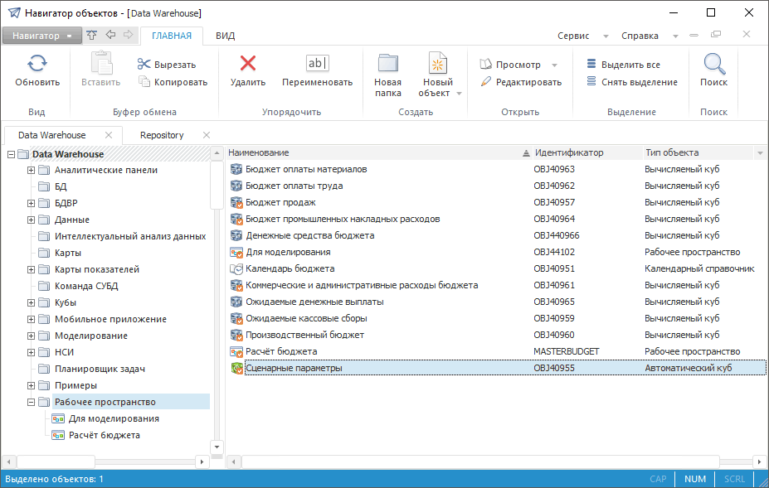Sort by the Идентификатор column header
This screenshot has width=769, height=488.
[569, 152]
